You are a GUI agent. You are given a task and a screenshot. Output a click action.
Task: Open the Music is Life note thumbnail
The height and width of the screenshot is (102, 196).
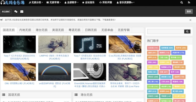tap(90, 44)
